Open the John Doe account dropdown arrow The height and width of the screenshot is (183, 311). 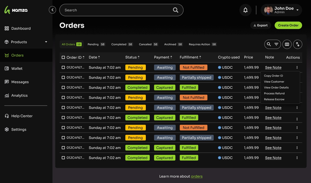[x=297, y=10]
